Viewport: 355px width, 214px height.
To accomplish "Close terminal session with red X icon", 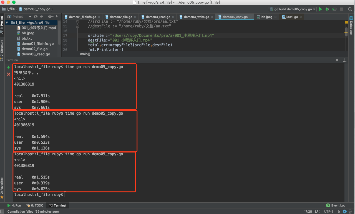I will coord(9,74).
